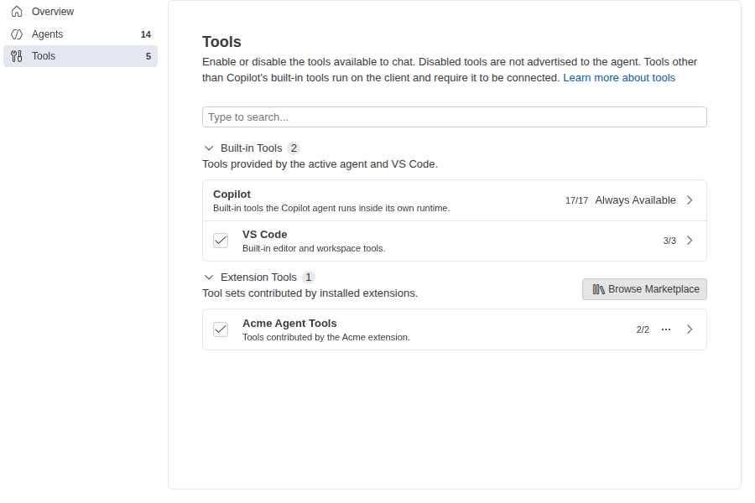
Task: Click the Agents count badge 14
Action: click(145, 34)
